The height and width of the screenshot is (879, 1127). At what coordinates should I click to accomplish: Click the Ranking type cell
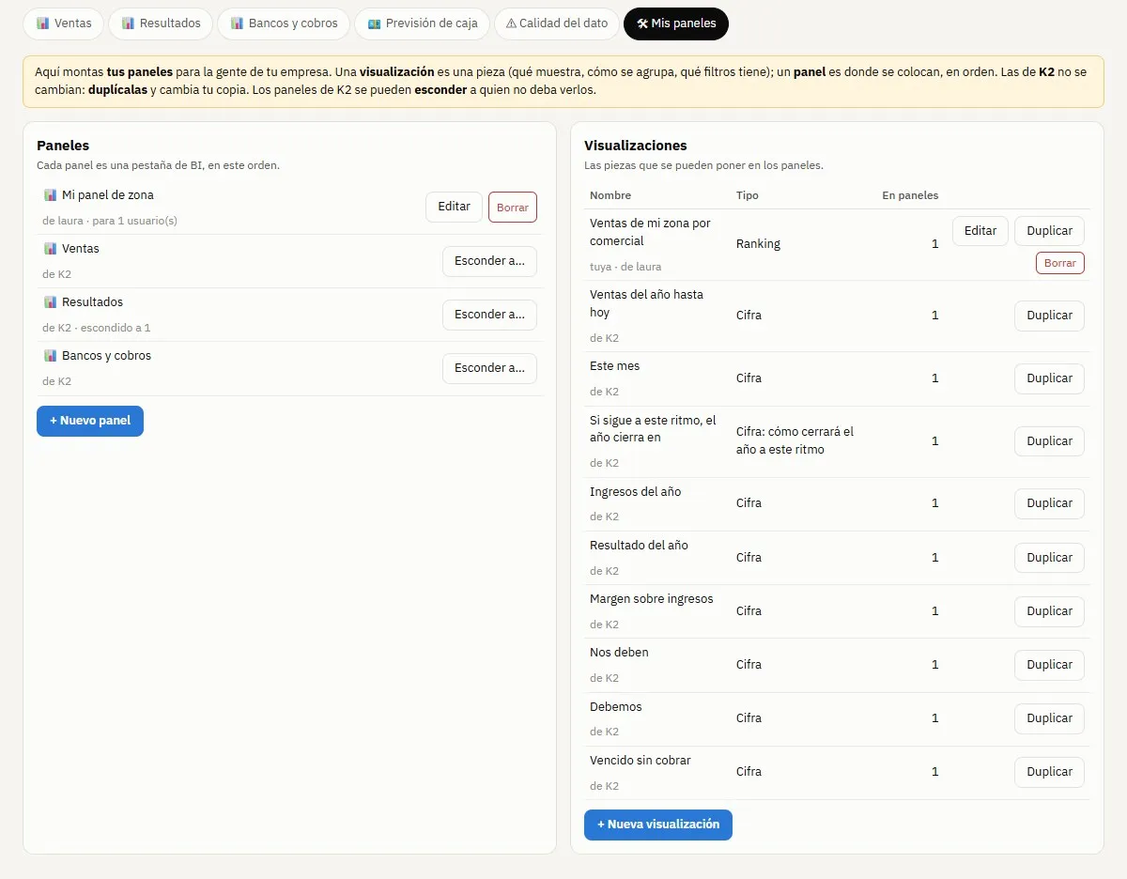(x=758, y=244)
